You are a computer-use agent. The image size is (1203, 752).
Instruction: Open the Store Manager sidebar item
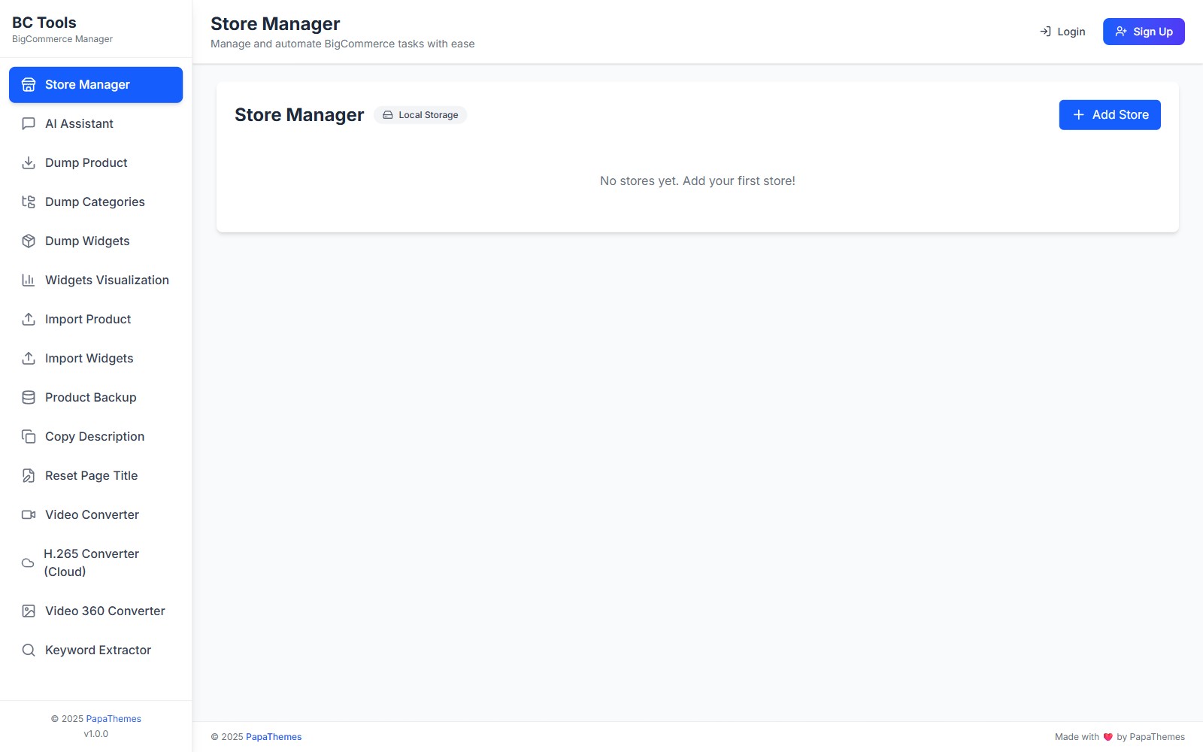(95, 85)
